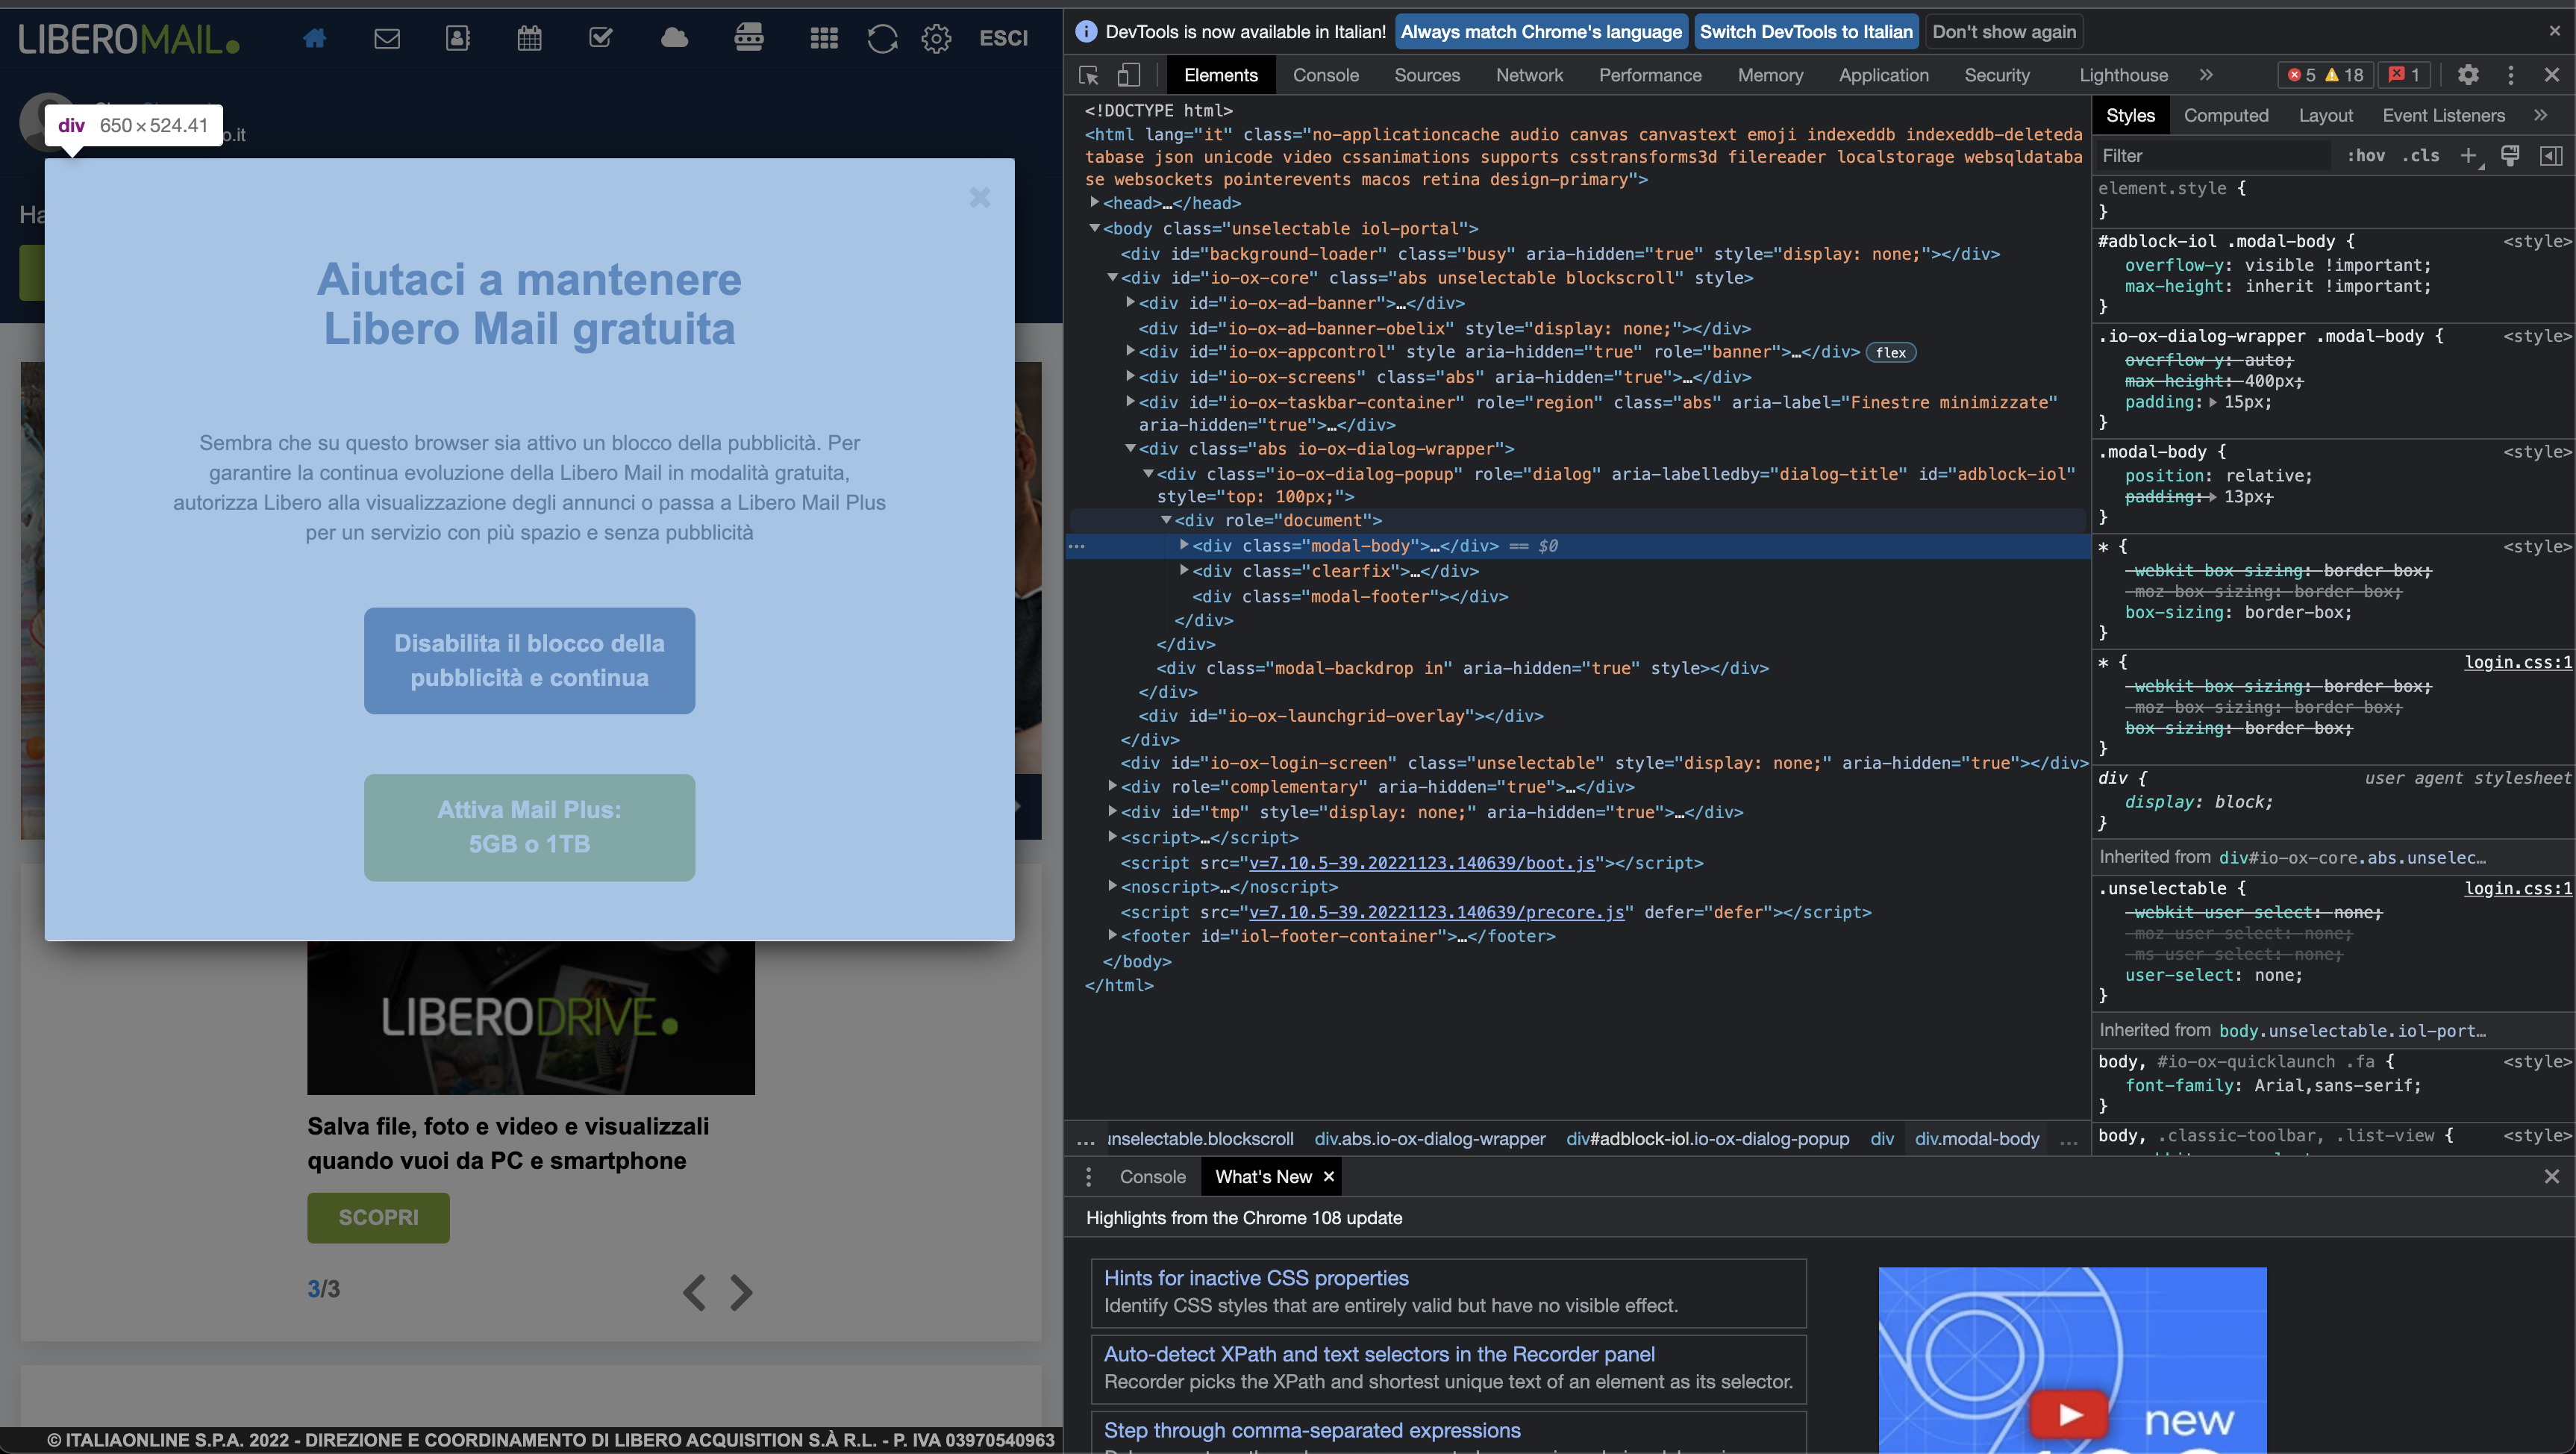Click the next arrow in the carousel
Image resolution: width=2576 pixels, height=1454 pixels.
click(x=740, y=1292)
